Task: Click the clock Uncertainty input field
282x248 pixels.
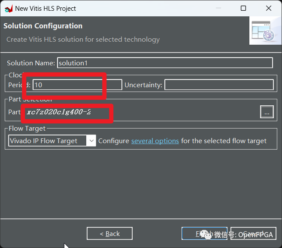Action: pos(219,85)
